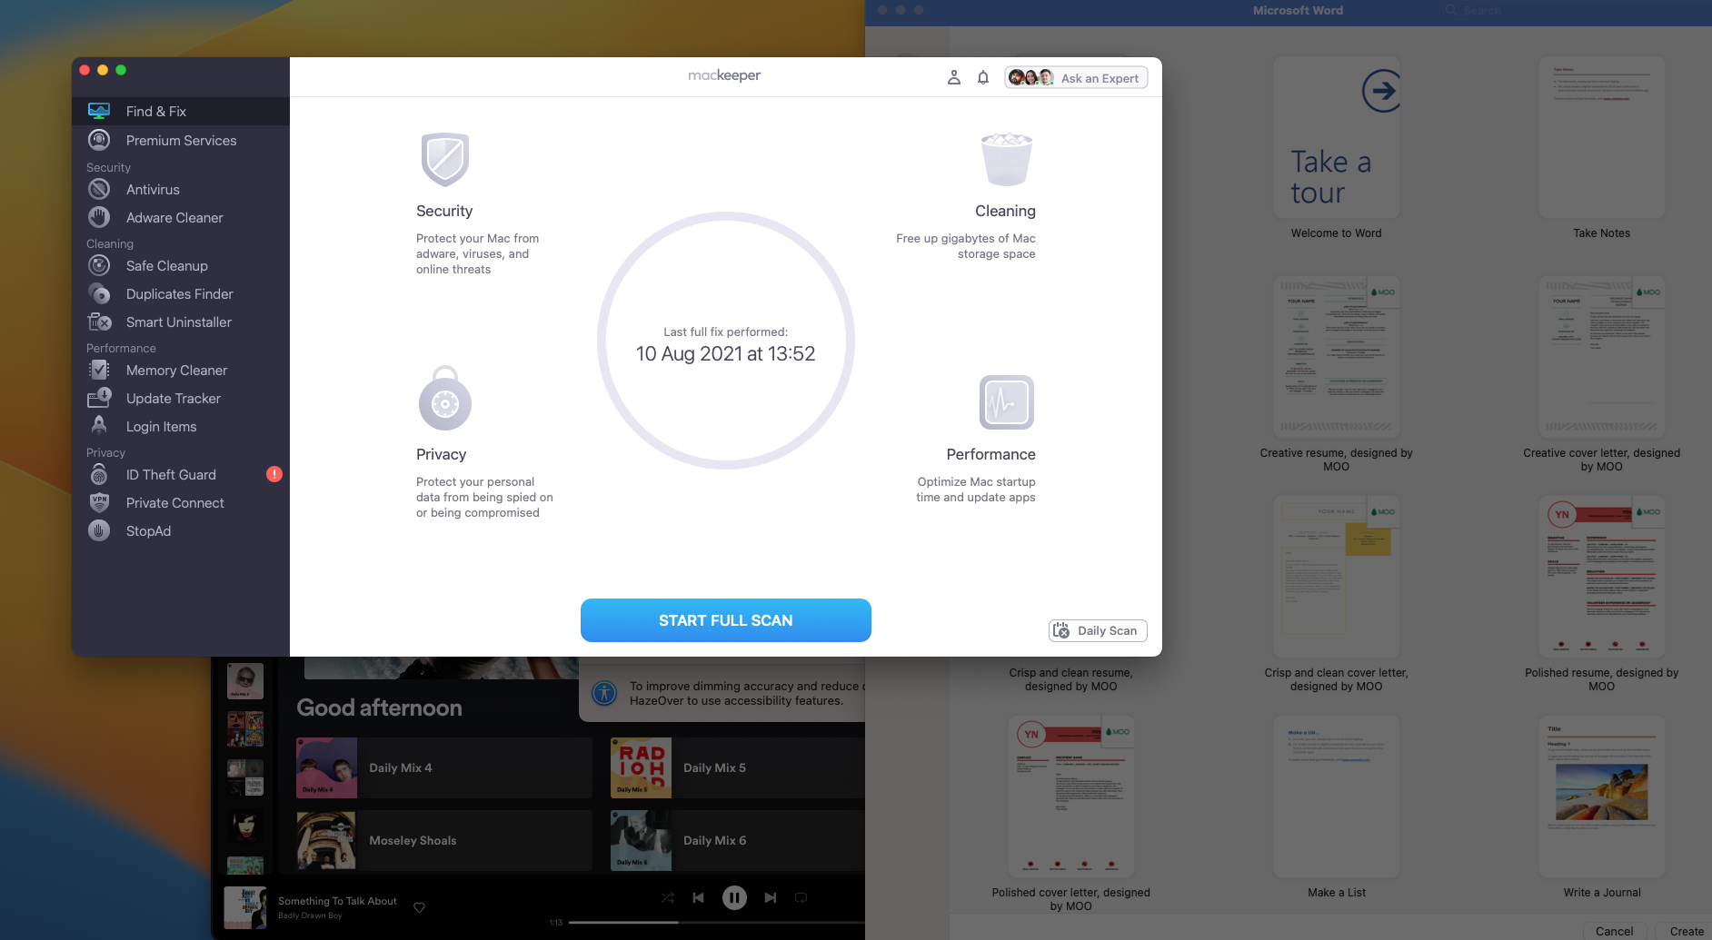
Task: Open Update Tracker tool
Action: (180, 398)
